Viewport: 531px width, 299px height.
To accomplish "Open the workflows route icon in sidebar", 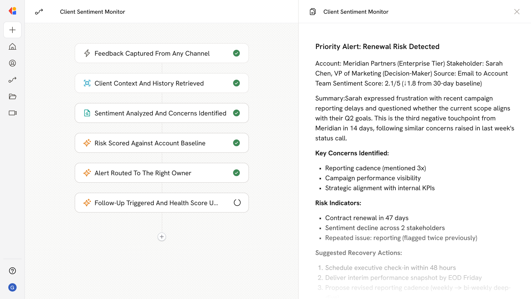I will [x=12, y=80].
